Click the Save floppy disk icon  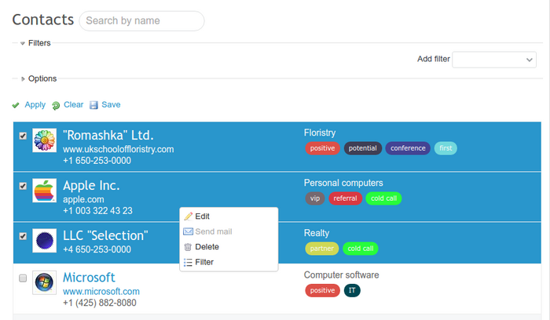point(93,105)
